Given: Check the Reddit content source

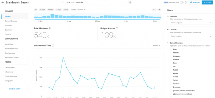Looking at the screenshot, I should tap(171, 70).
